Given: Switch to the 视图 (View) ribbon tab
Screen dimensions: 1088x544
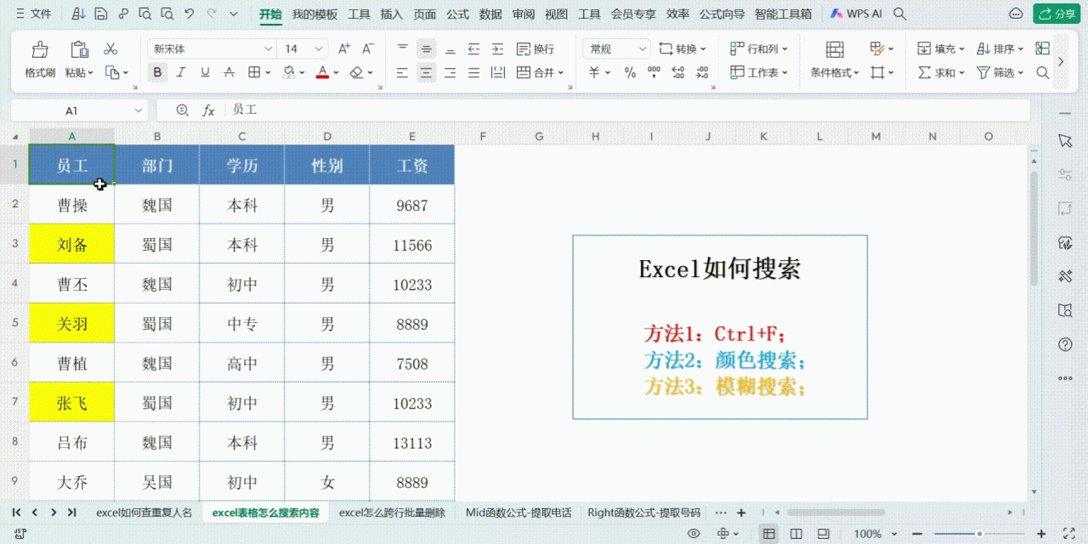Looking at the screenshot, I should point(556,14).
